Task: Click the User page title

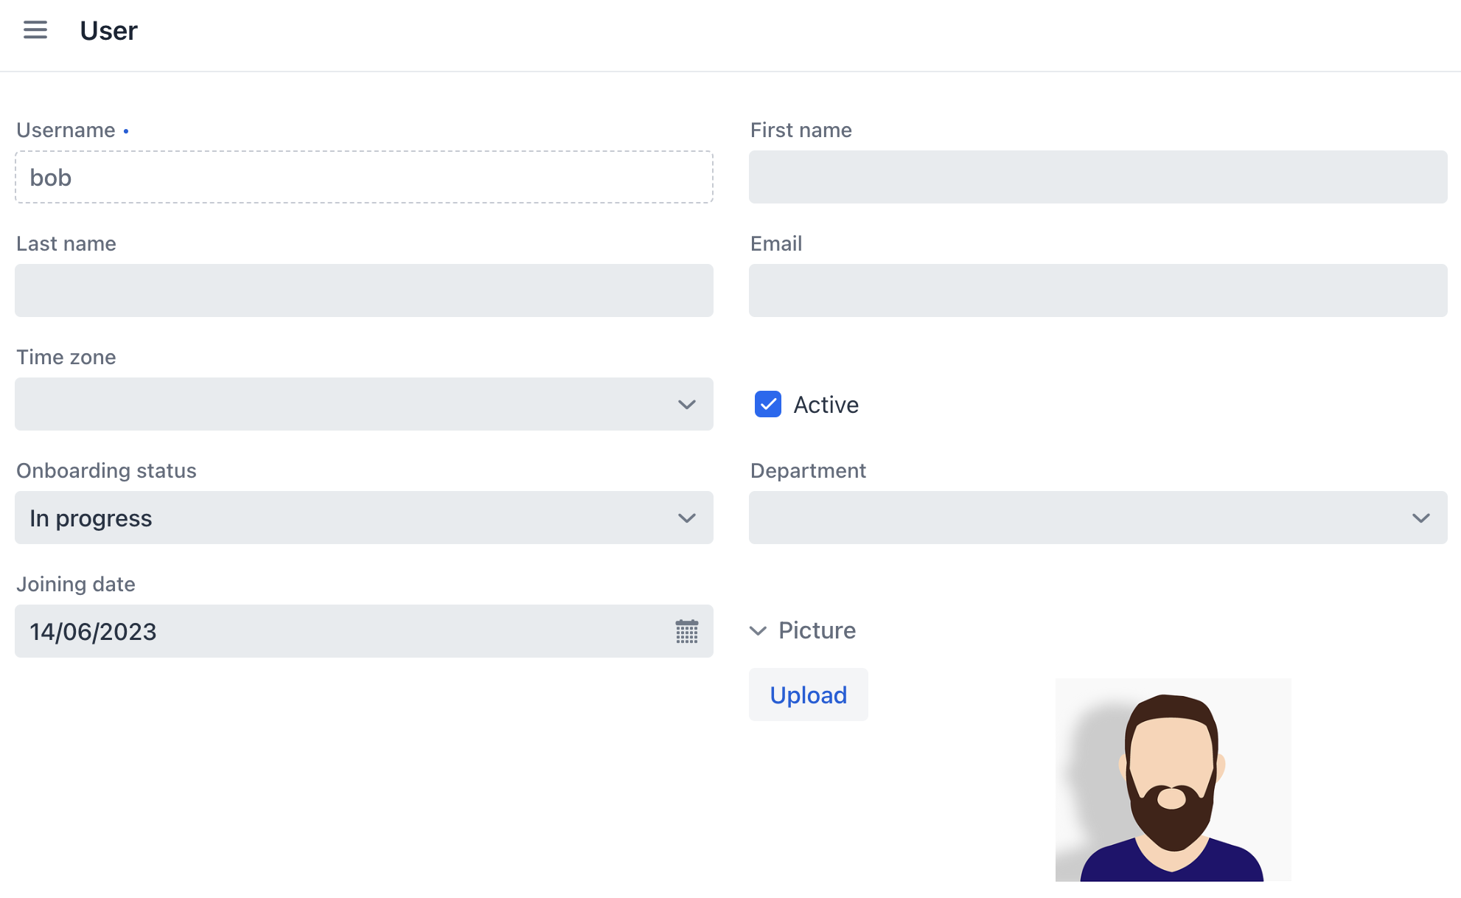Action: coord(108,31)
